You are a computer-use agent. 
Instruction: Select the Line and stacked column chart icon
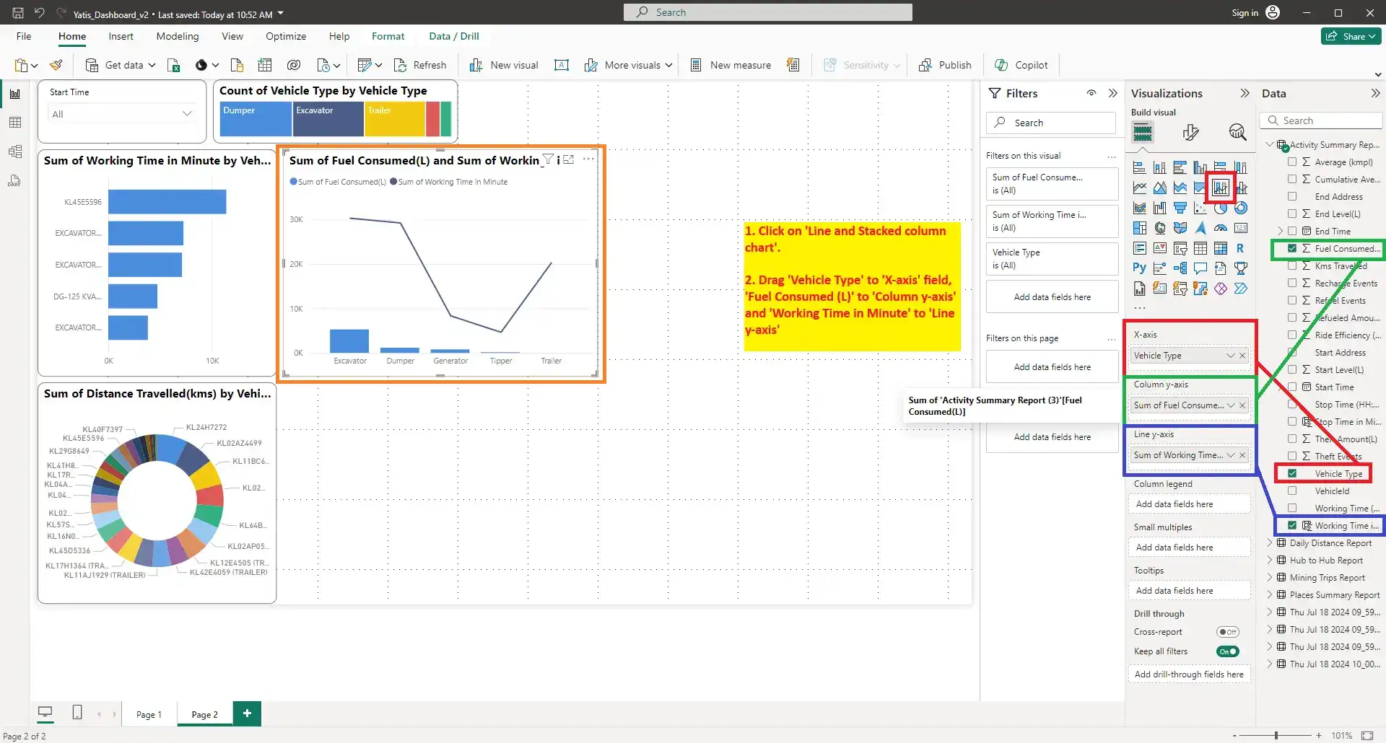click(1220, 188)
